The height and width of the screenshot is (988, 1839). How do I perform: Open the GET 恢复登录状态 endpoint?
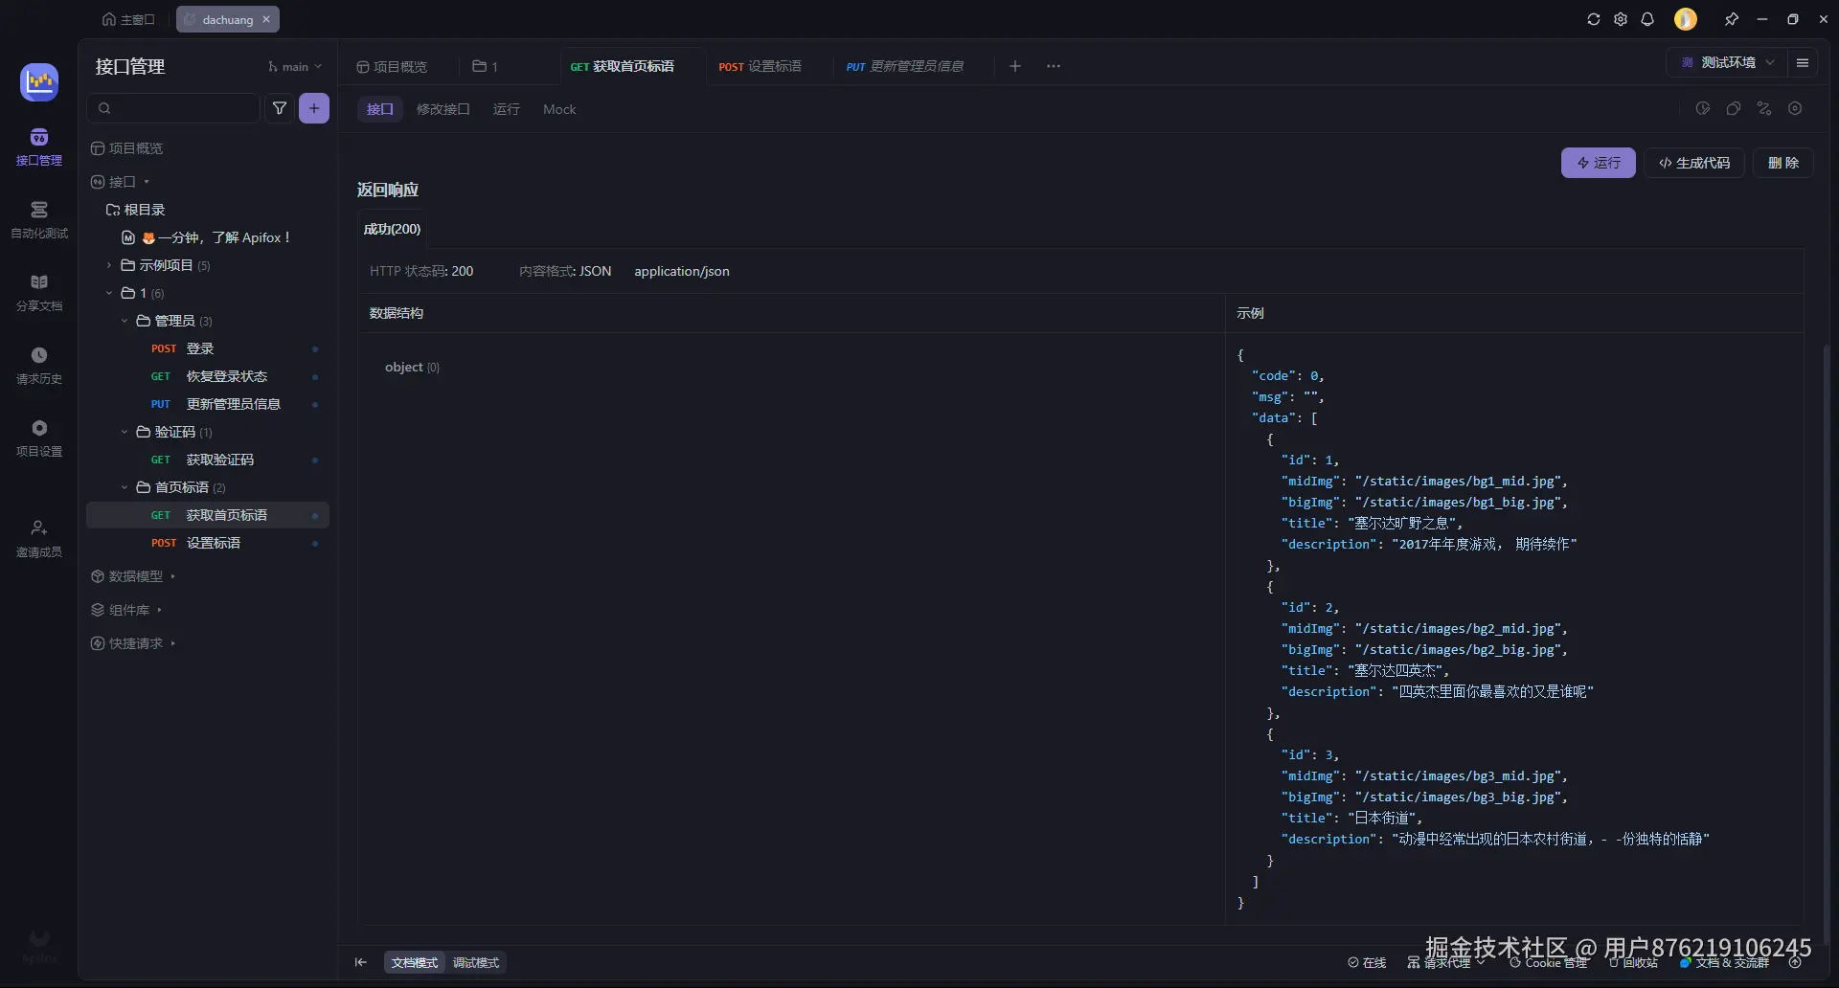208,376
